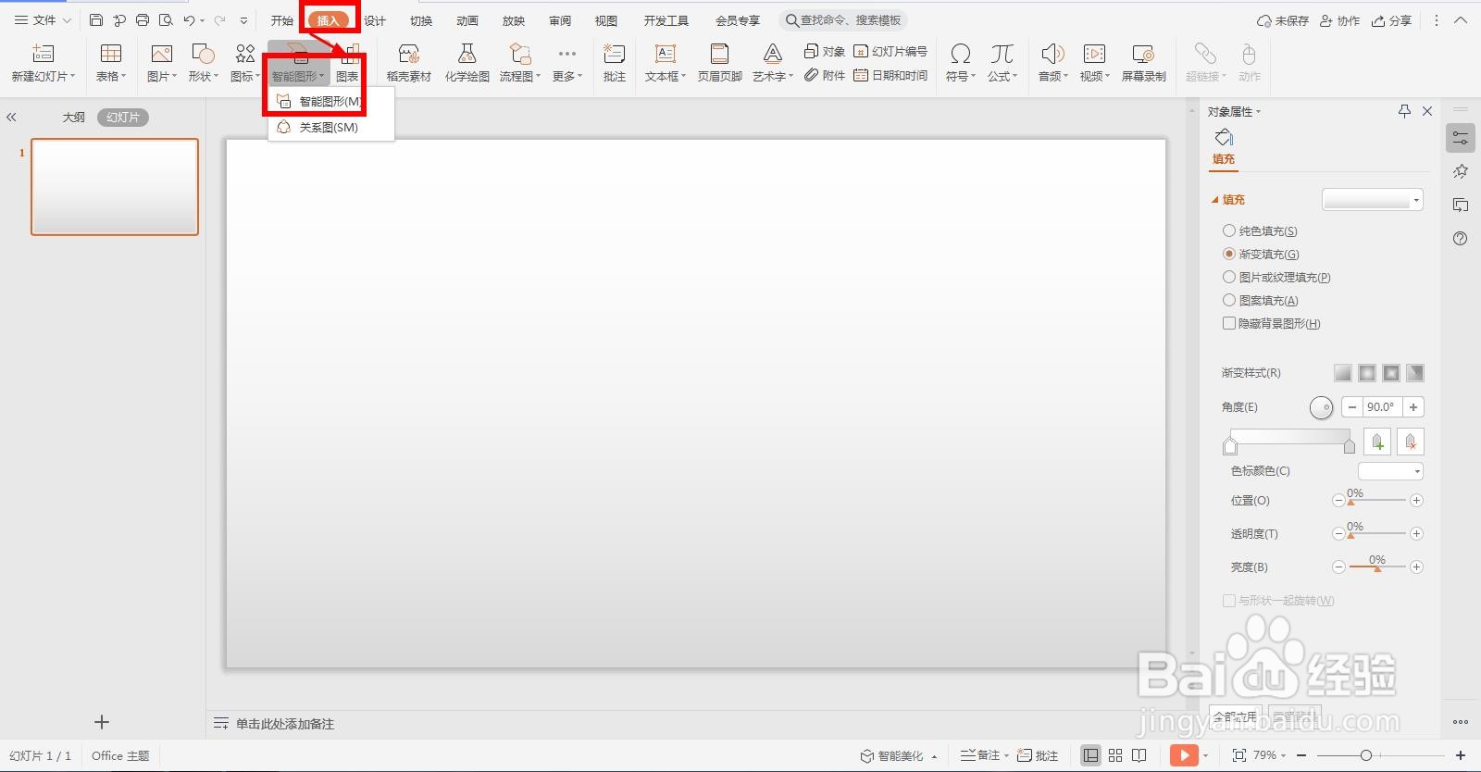Image resolution: width=1481 pixels, height=772 pixels.
Task: Select Gradient fill (渐变填充) radio
Action: pos(1229,254)
